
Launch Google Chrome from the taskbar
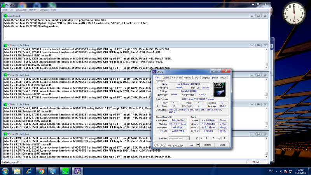pyautogui.click(x=41, y=170)
